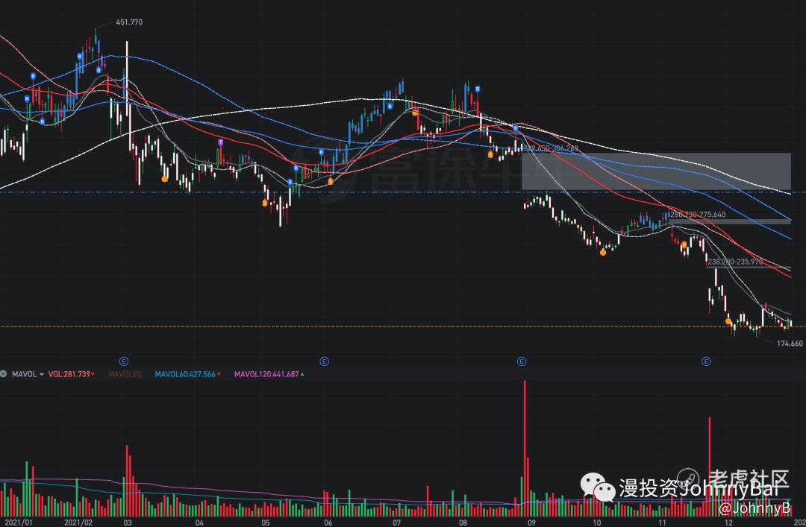Click the 08 month axis label
This screenshot has height=527, width=806.
(463, 523)
